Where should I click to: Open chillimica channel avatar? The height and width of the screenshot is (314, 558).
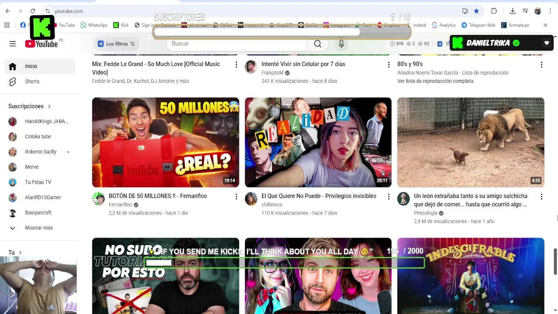(x=251, y=199)
